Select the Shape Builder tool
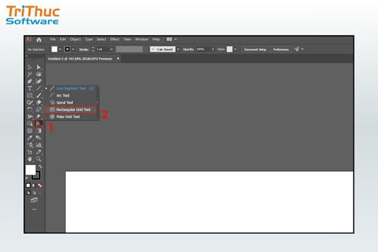378x252 pixels. coord(30,123)
